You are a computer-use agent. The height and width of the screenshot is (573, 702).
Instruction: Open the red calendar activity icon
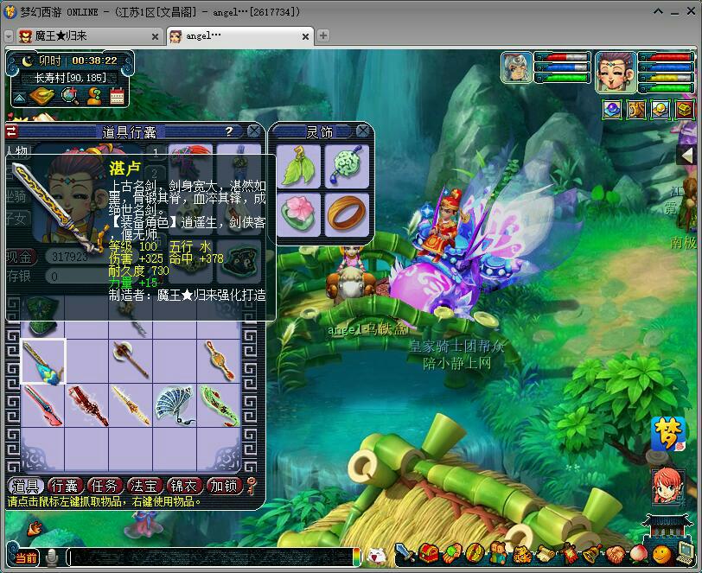pos(117,95)
